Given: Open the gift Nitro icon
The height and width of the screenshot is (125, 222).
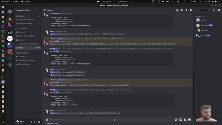Looking at the screenshot, I should pos(176,120).
